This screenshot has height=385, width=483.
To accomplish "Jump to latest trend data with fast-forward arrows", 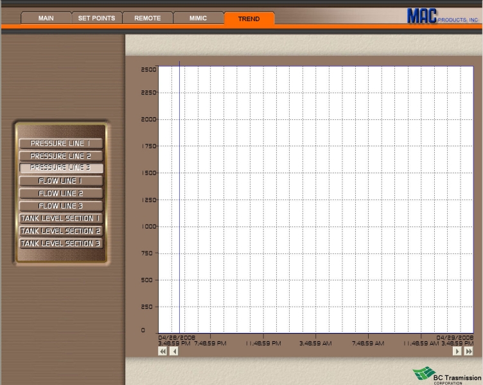I will point(468,351).
